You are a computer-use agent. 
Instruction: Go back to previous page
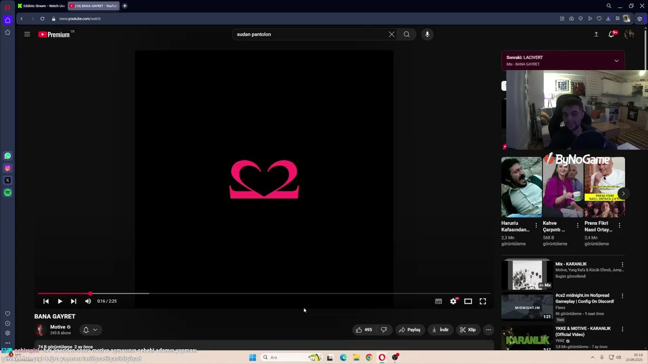click(x=21, y=19)
